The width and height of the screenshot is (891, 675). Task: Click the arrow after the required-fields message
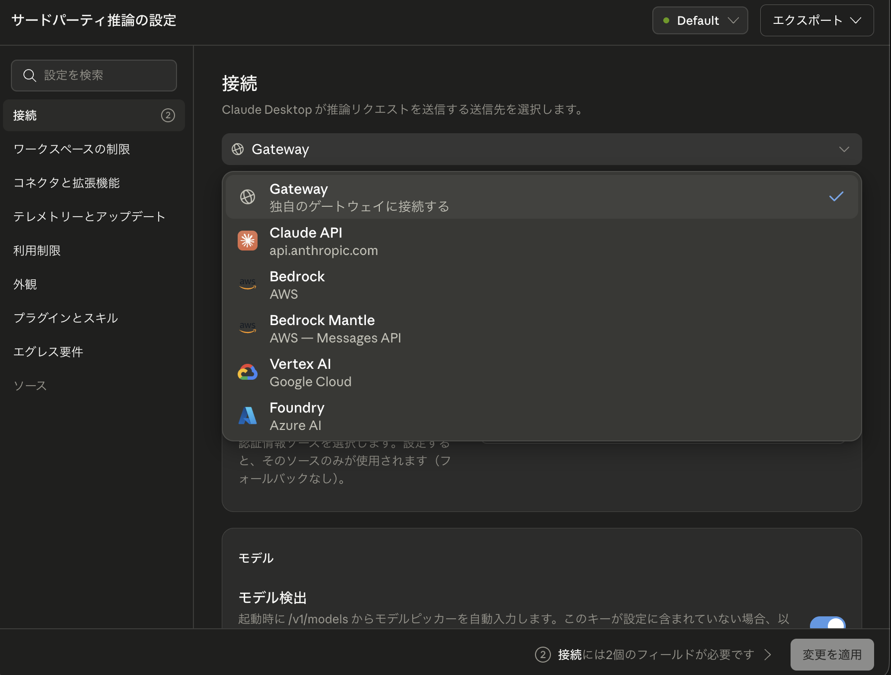click(x=768, y=655)
